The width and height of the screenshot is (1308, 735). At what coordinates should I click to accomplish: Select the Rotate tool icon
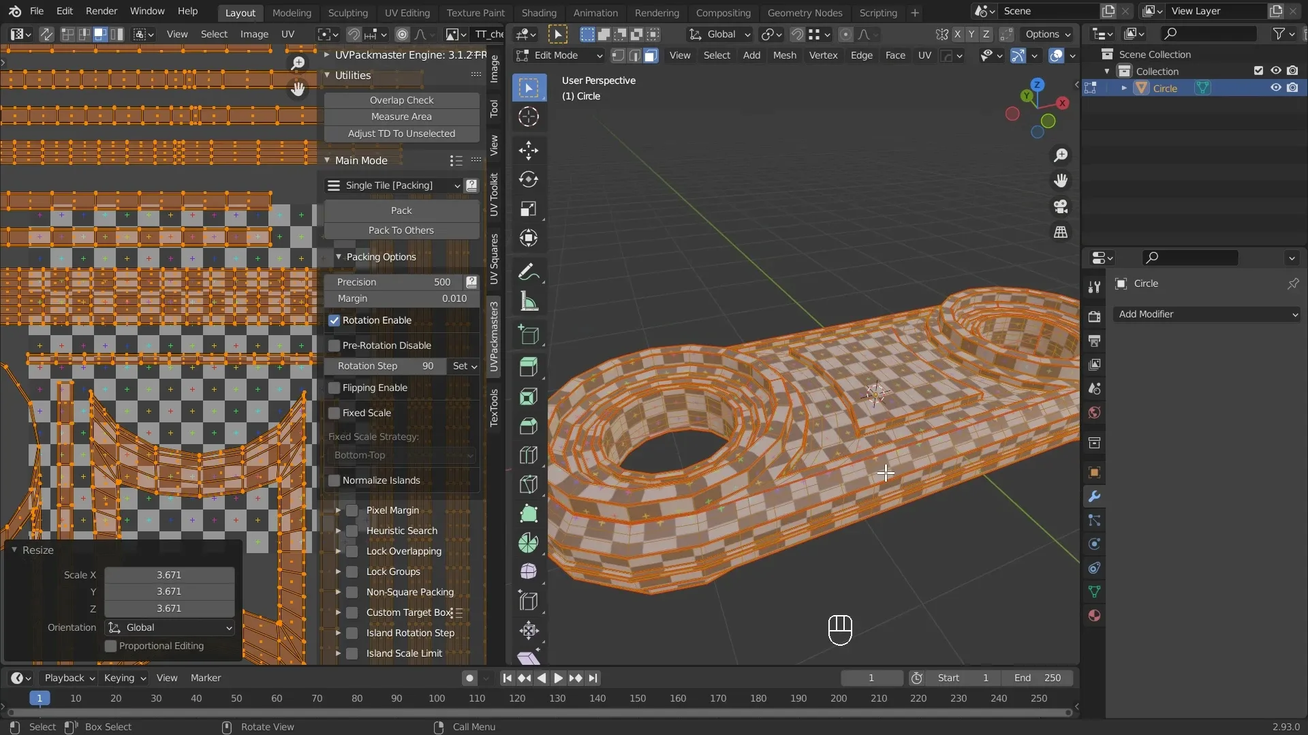528,179
